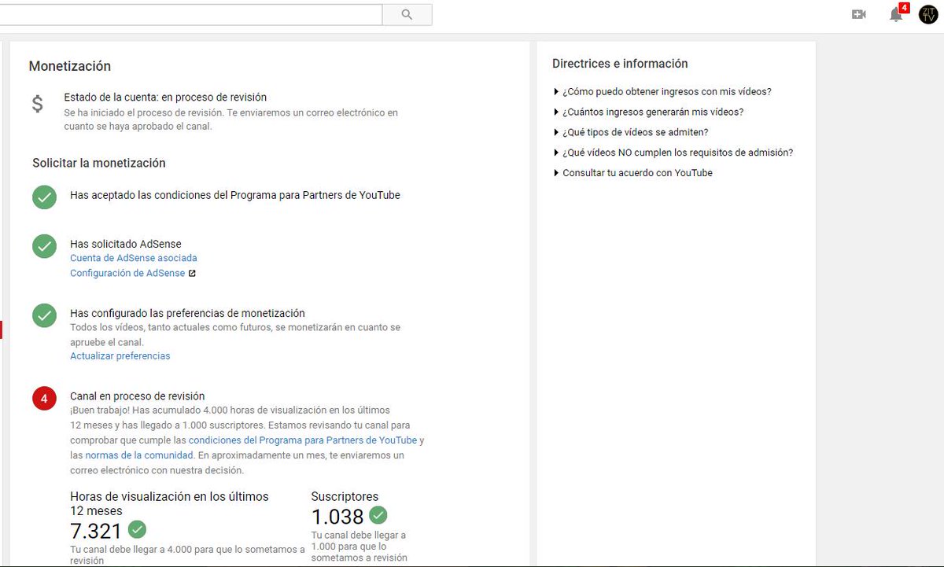Viewport: 944px width, 567px height.
Task: Click Canal en proceso de revisión title
Action: pos(138,396)
